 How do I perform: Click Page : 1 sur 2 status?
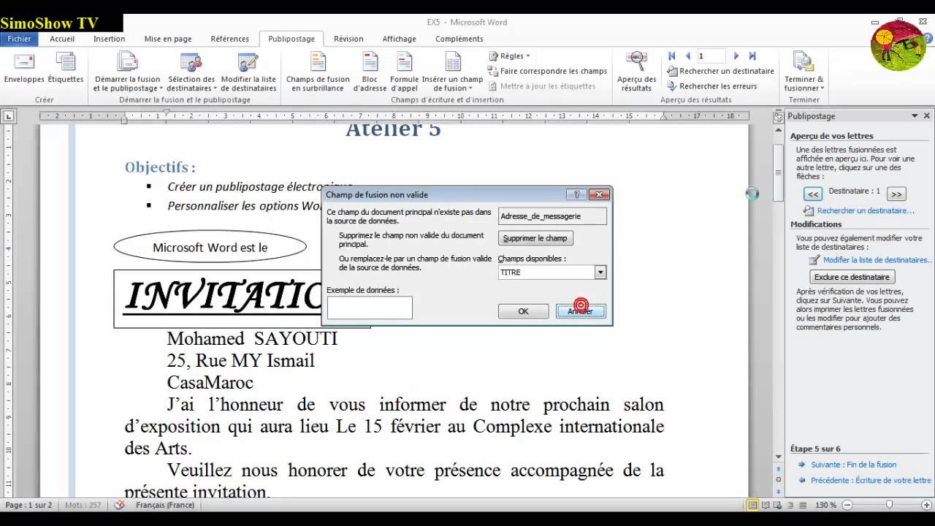(x=28, y=505)
